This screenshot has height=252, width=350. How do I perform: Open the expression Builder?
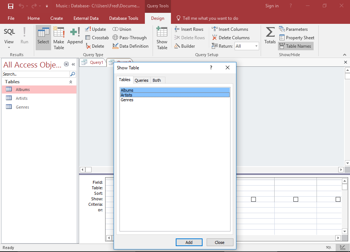click(x=185, y=46)
